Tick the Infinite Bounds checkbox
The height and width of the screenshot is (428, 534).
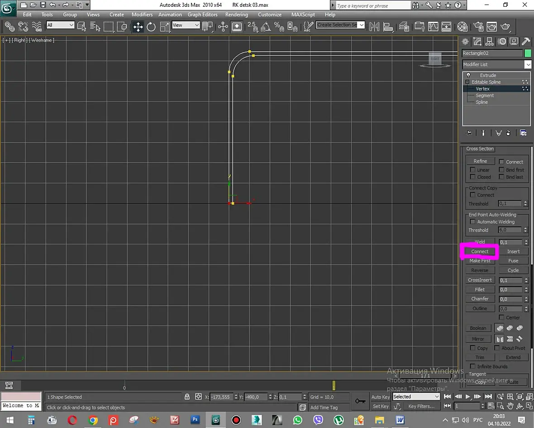pos(473,366)
